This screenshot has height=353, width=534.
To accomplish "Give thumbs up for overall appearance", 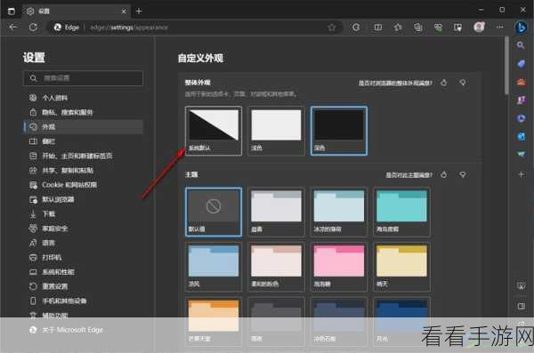I will tap(444, 83).
